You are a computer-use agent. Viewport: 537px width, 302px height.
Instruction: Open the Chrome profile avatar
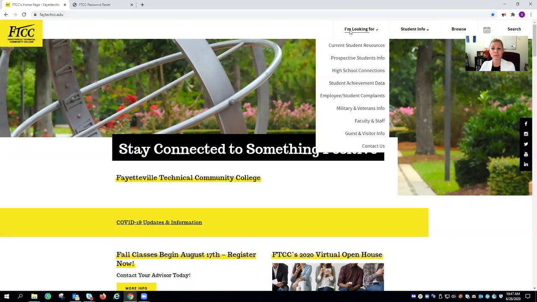[x=522, y=15]
